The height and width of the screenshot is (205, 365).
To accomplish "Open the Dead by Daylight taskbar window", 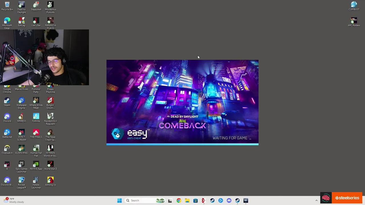I will coord(246,200).
